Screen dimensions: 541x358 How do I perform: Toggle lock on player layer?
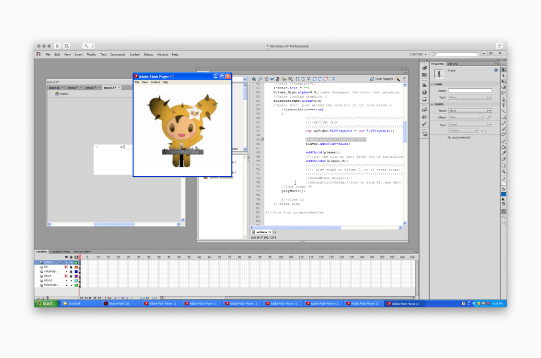click(x=71, y=276)
